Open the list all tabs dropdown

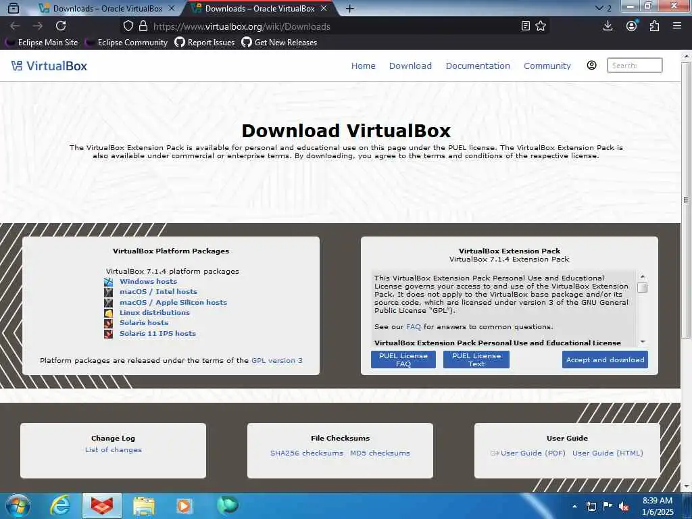[x=603, y=8]
